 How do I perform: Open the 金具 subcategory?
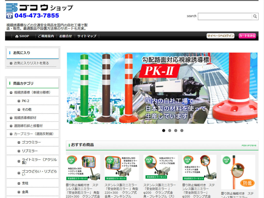[25, 192]
